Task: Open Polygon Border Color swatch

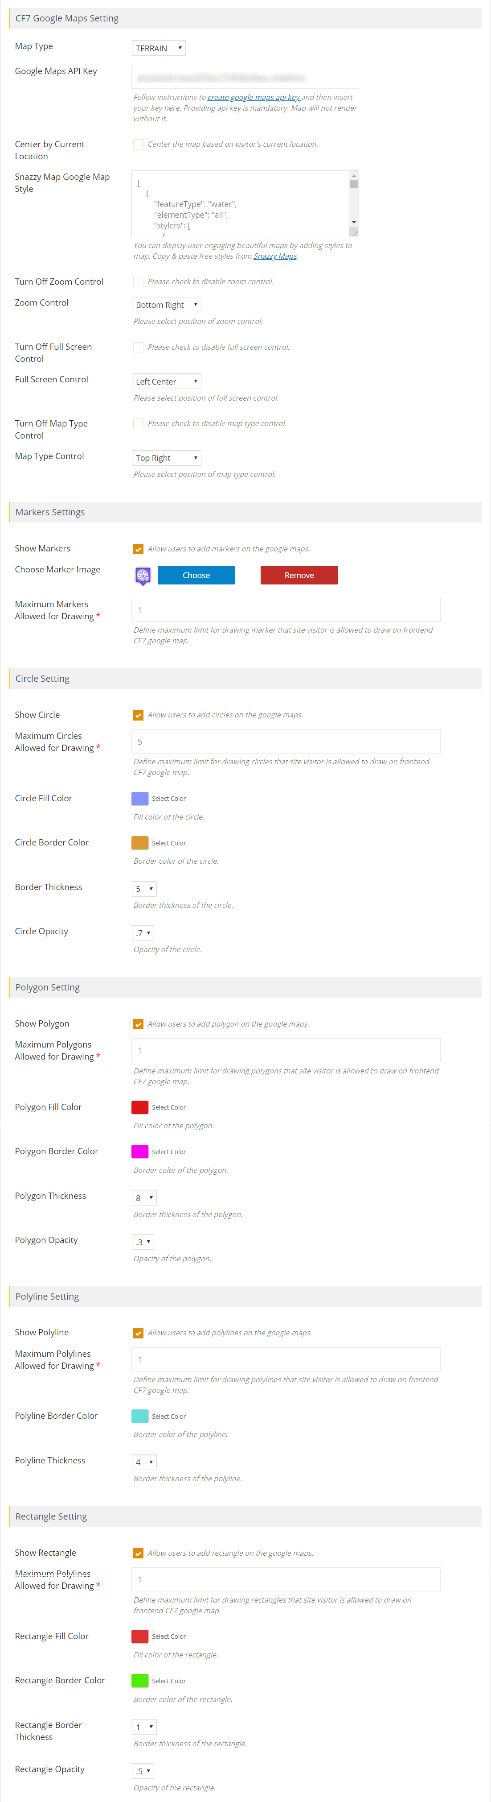Action: point(140,1152)
